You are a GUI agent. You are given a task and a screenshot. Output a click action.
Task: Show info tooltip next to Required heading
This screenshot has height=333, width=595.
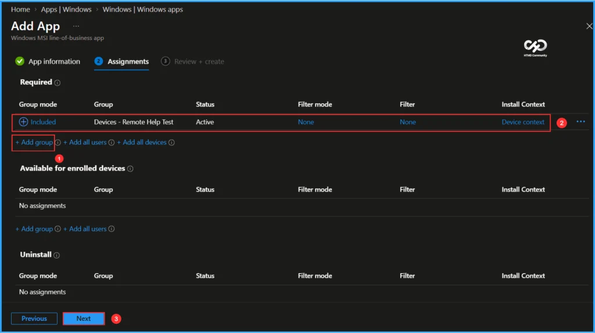tap(58, 82)
